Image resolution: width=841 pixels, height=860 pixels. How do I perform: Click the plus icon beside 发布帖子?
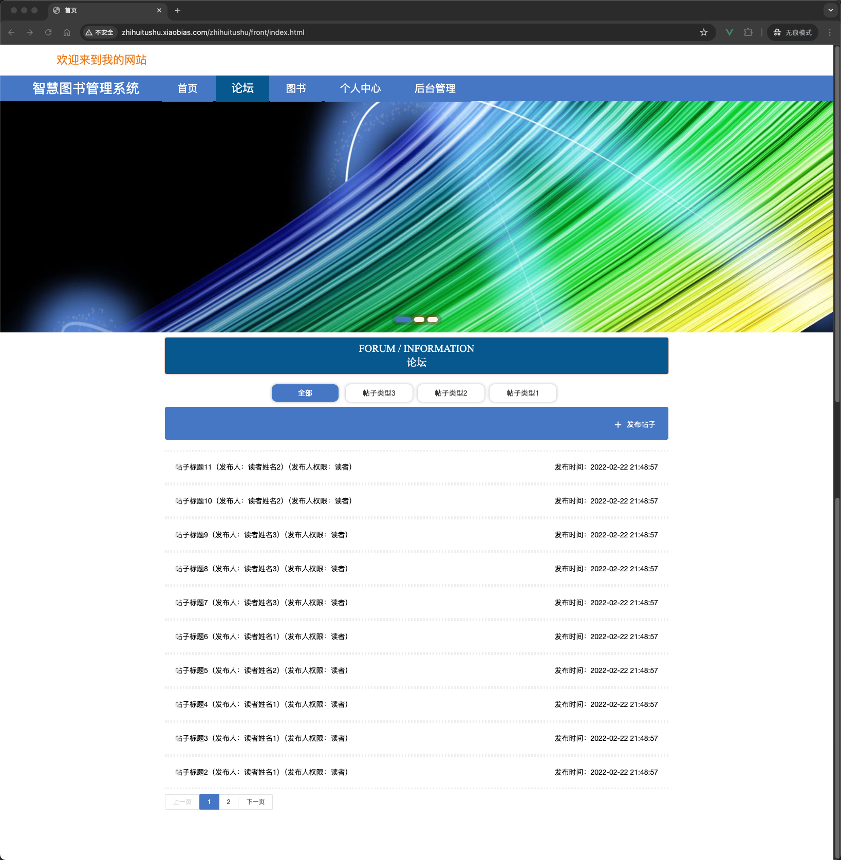tap(618, 424)
